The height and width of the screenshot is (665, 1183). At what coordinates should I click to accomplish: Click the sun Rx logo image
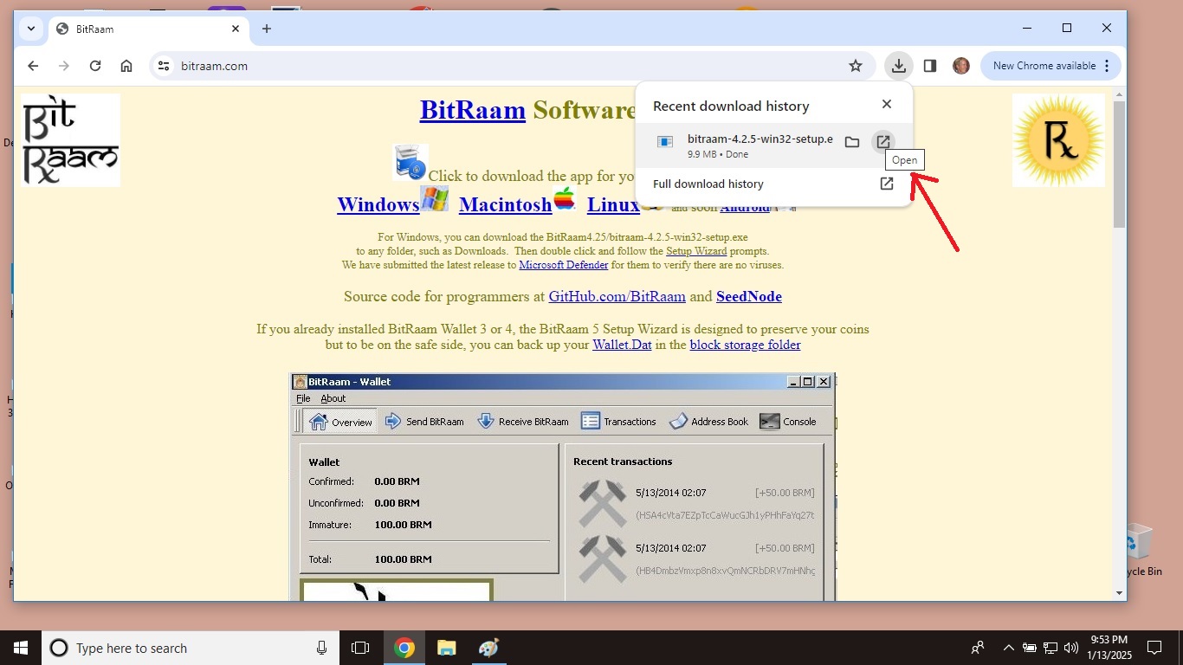pos(1058,140)
